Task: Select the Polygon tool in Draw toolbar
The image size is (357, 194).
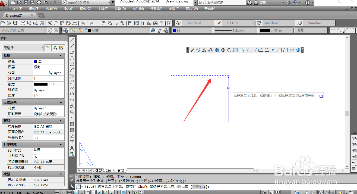Action: click(72, 58)
